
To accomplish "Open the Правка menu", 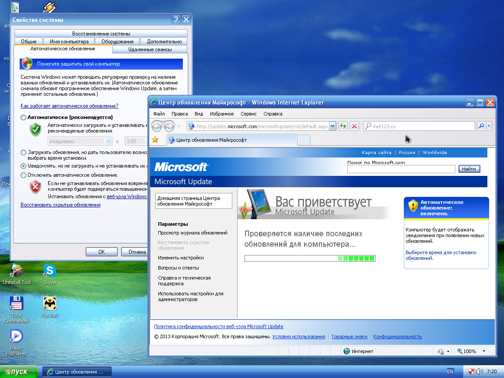I will tap(180, 114).
